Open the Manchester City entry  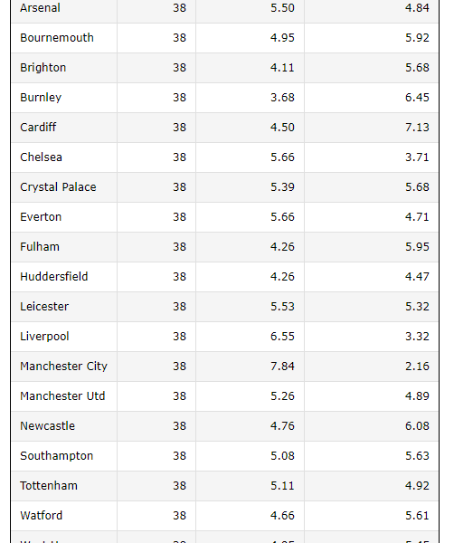point(63,366)
